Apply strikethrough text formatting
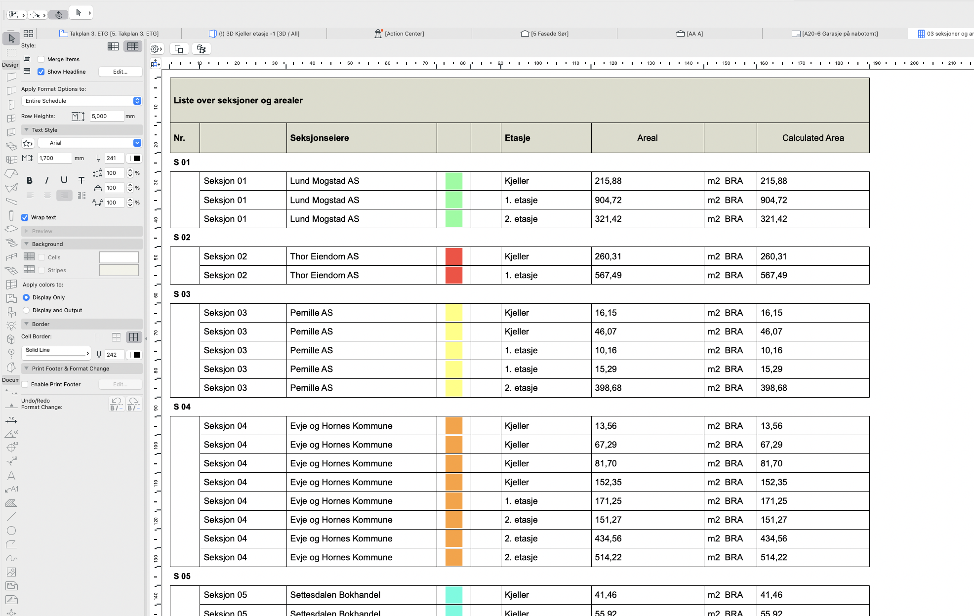 (x=81, y=181)
